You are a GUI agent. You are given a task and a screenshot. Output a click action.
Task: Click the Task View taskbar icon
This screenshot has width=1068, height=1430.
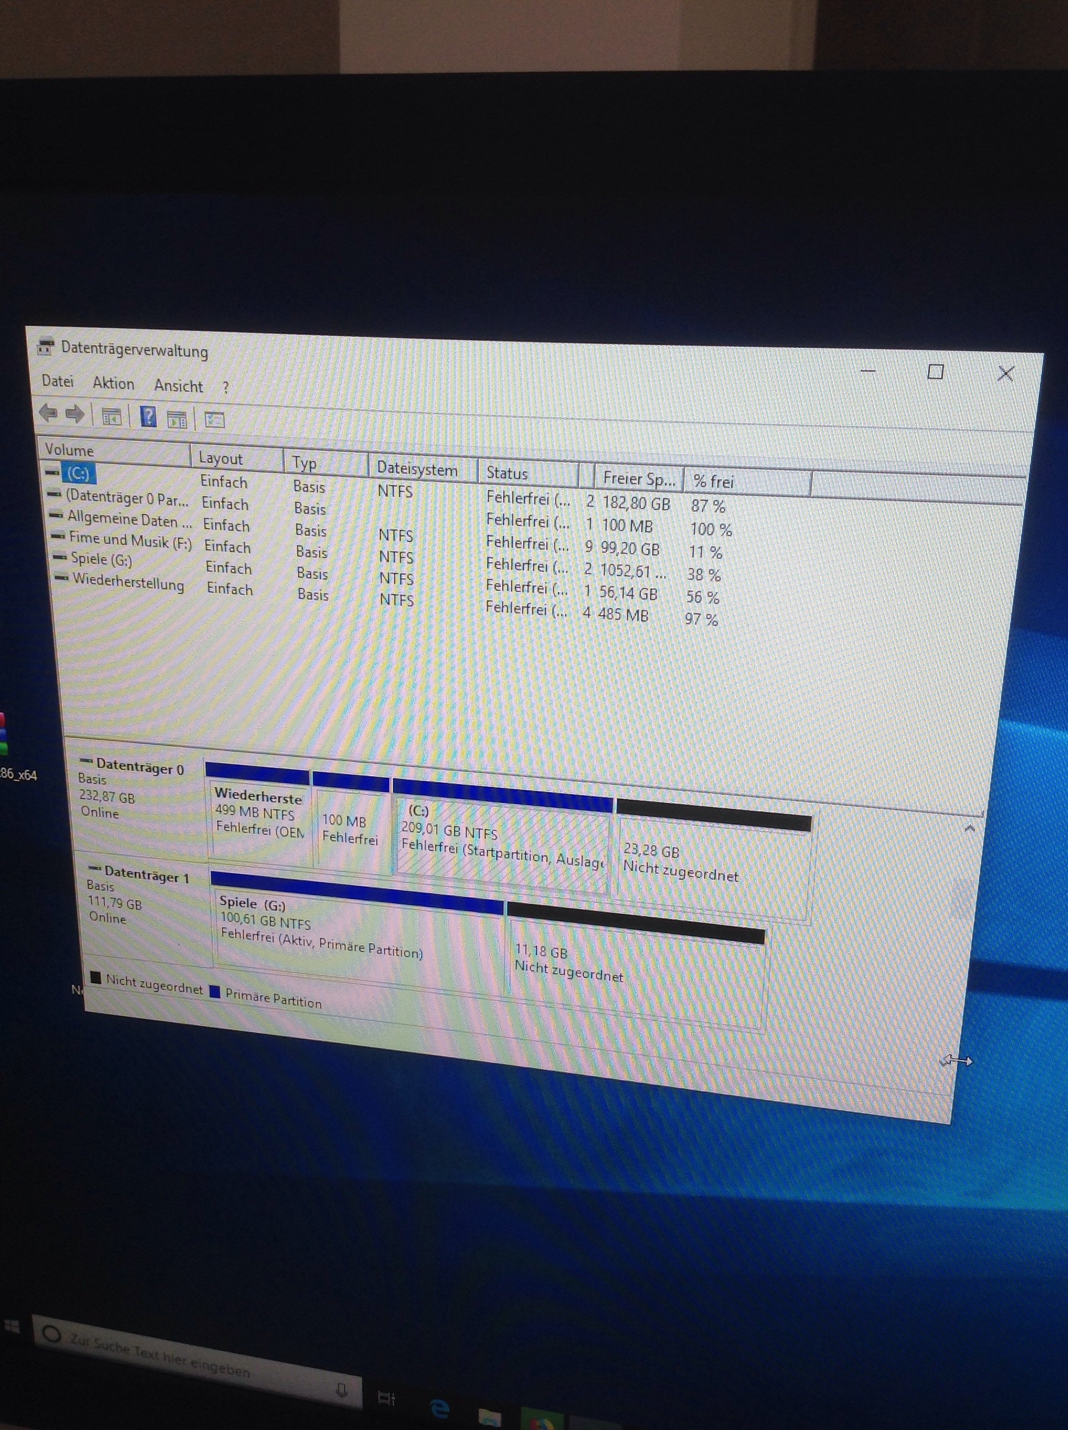click(386, 1399)
